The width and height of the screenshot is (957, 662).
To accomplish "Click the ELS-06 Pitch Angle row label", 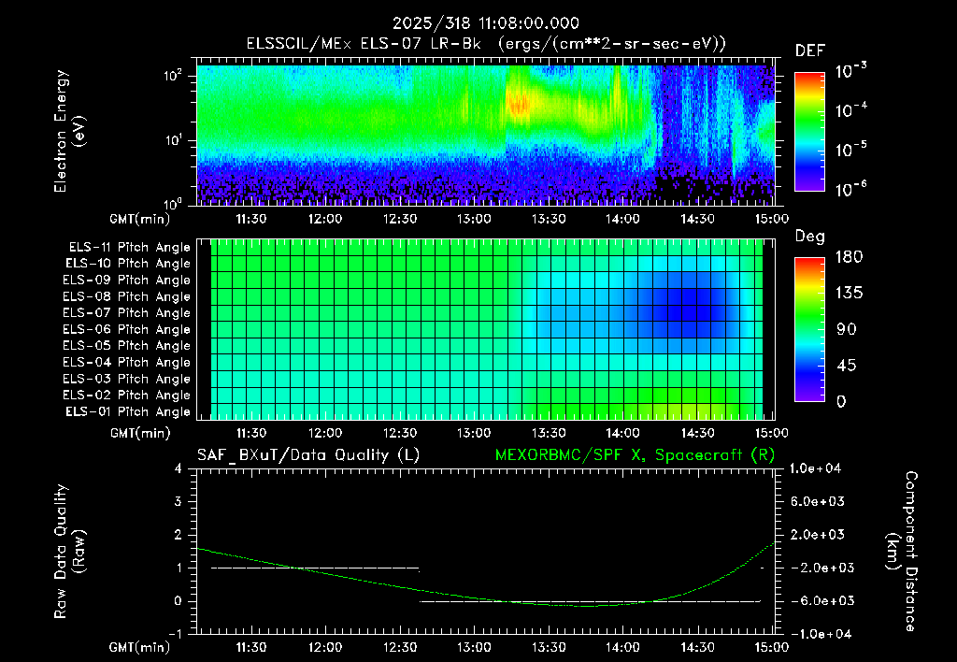I will point(127,330).
